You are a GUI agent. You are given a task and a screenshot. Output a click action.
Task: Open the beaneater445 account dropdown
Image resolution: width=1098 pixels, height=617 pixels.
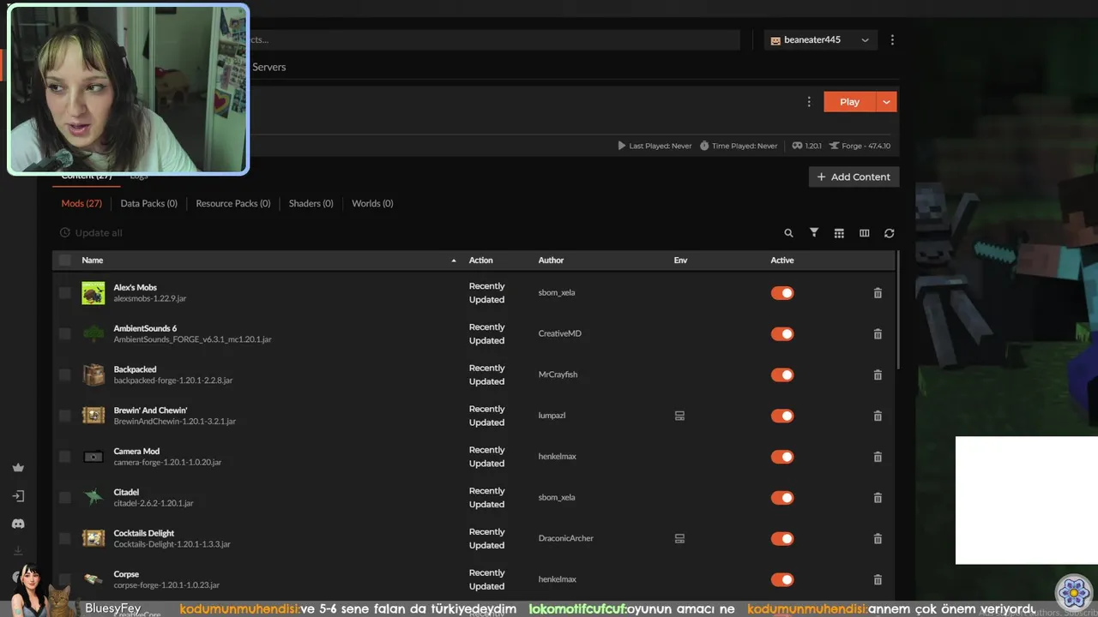point(821,40)
